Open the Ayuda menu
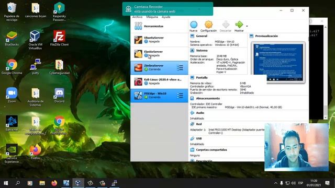This screenshot has width=335, height=188. pos(166,17)
